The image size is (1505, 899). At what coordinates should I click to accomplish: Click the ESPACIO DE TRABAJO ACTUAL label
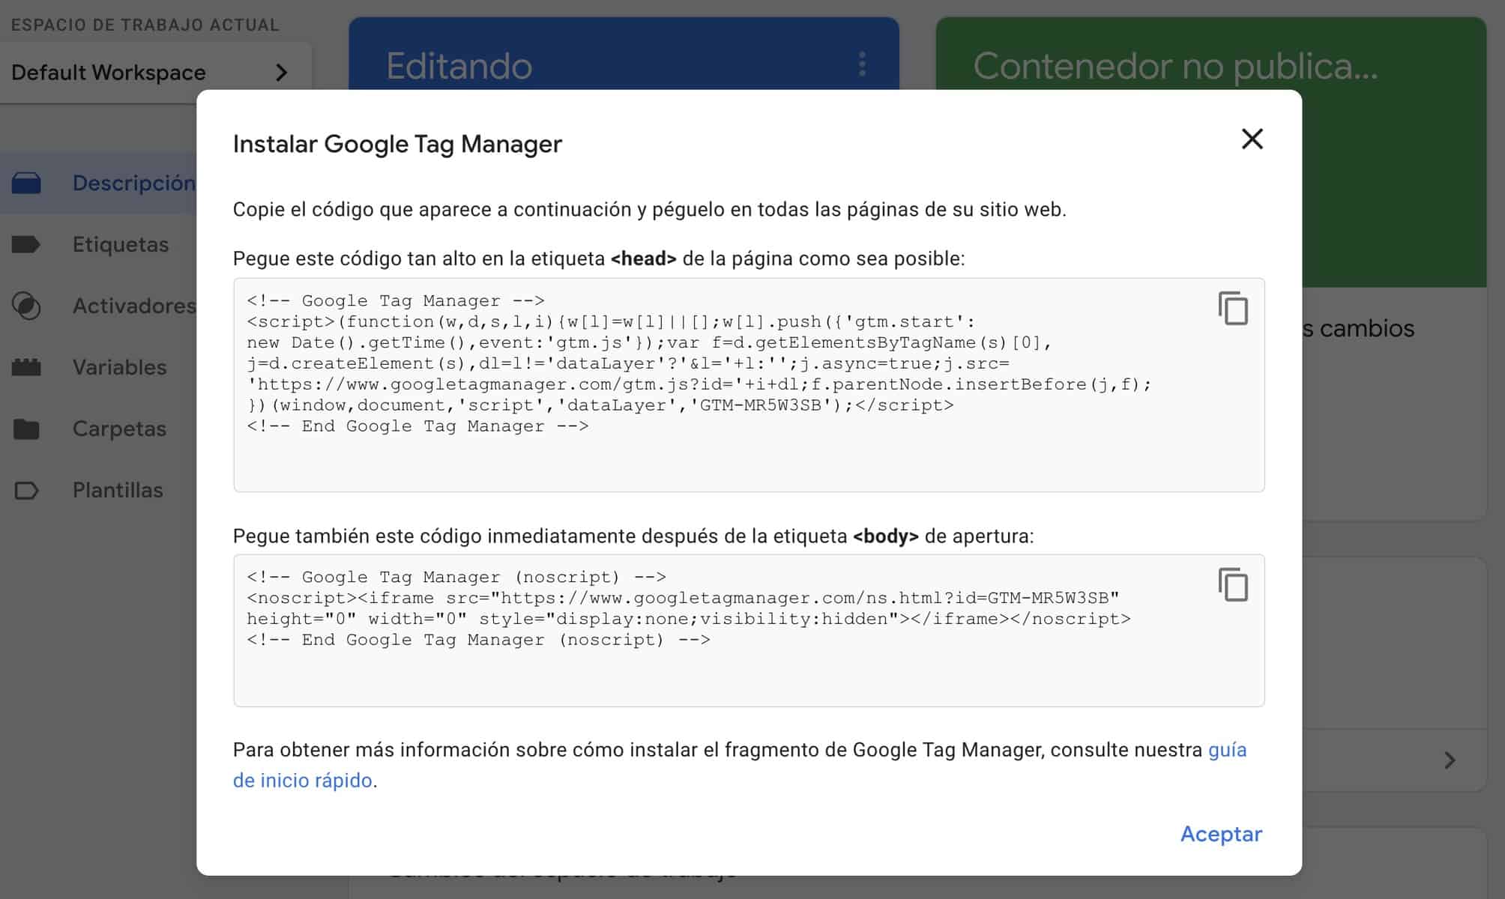coord(145,25)
